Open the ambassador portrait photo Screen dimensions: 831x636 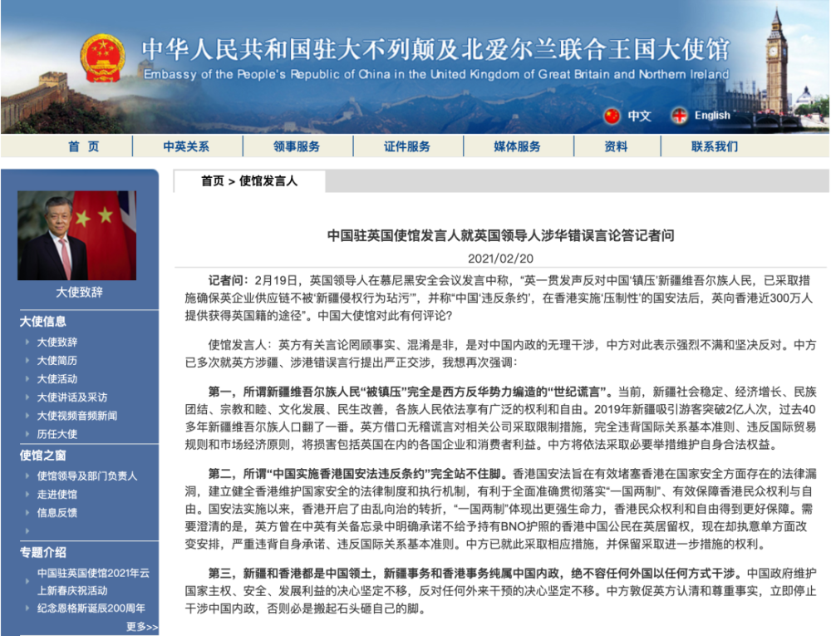click(76, 235)
